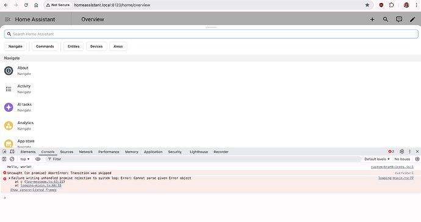Click the No Issues indicator
Image resolution: width=421 pixels, height=222 pixels.
click(x=402, y=159)
